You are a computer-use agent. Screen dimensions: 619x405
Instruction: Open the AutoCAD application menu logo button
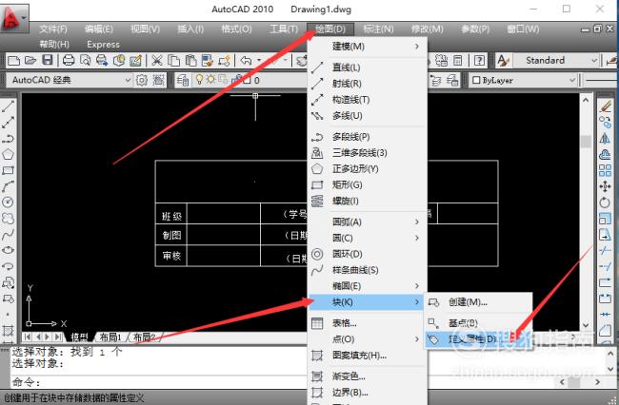pos(14,18)
